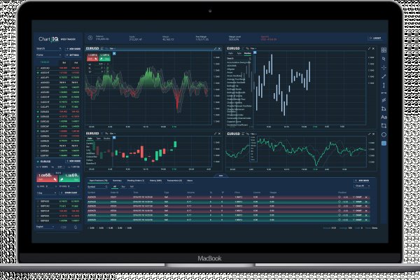The image size is (420, 280).
Task: Select the Buy filter option in orders
Action: [x=124, y=187]
